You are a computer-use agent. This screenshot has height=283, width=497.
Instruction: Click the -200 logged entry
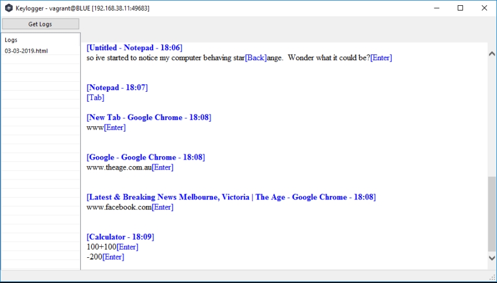coord(95,257)
